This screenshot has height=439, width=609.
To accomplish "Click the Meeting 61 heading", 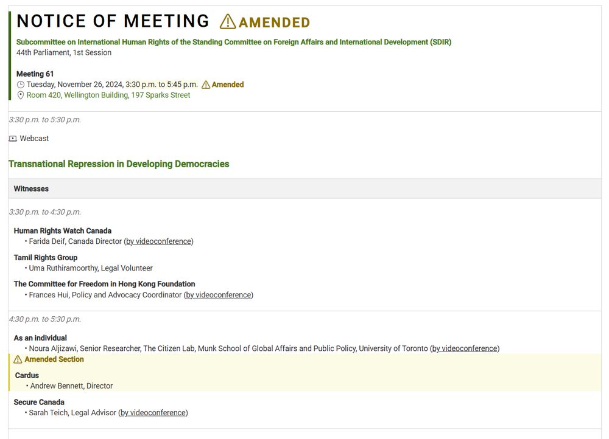I will point(35,74).
